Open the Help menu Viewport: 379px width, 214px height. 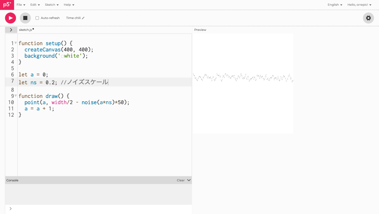69,5
